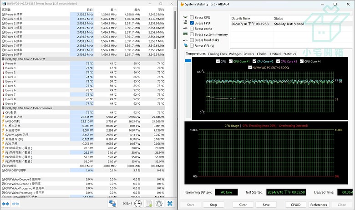
Task: Toggle the CPU Core #2 graph checkbox
Action: pyautogui.click(x=254, y=61)
